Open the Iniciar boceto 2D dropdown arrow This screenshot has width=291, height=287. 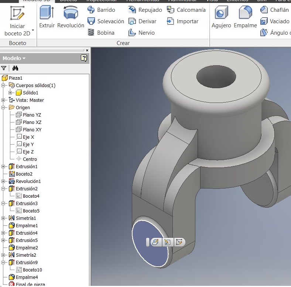pyautogui.click(x=33, y=30)
